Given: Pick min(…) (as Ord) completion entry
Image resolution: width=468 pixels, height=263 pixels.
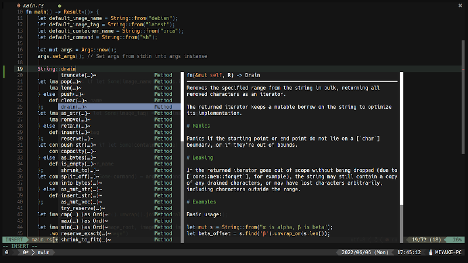Looking at the screenshot, I should 119,227.
